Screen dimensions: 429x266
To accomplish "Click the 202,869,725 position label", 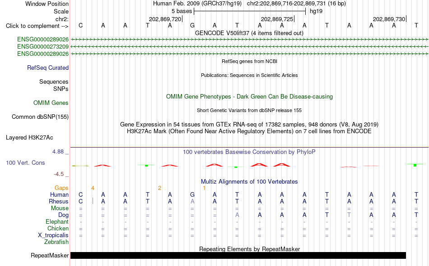I will click(277, 19).
